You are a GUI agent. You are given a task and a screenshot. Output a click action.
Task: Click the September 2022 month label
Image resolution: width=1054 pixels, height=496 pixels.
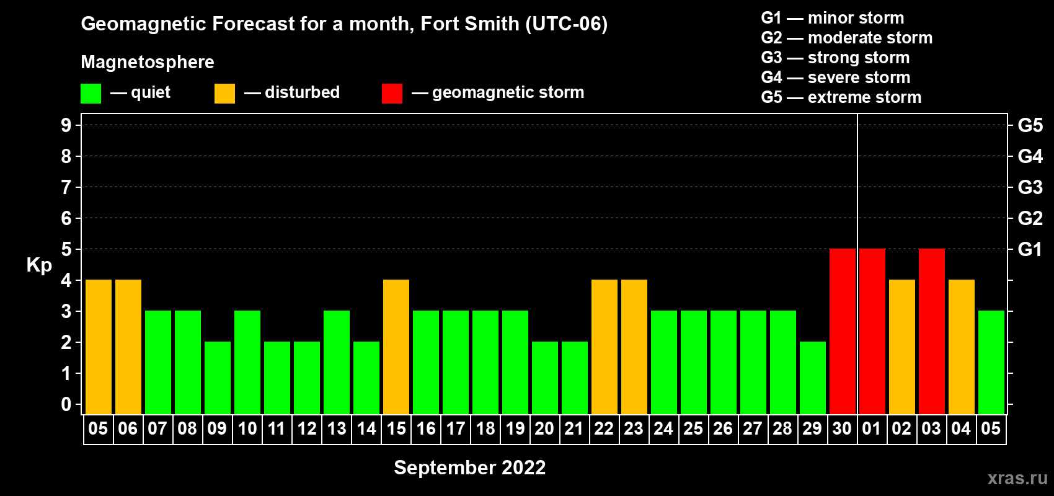(469, 467)
